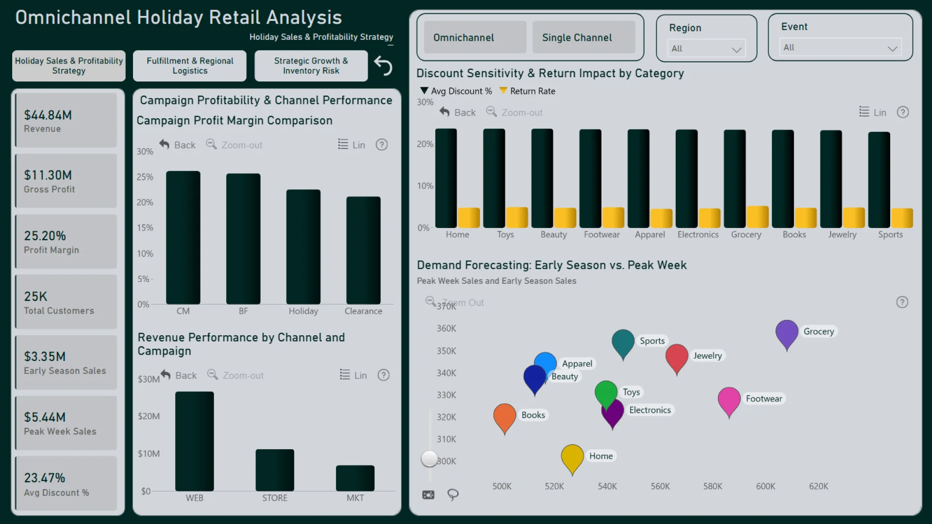Click help icon in Demand Forecasting chart

point(902,302)
